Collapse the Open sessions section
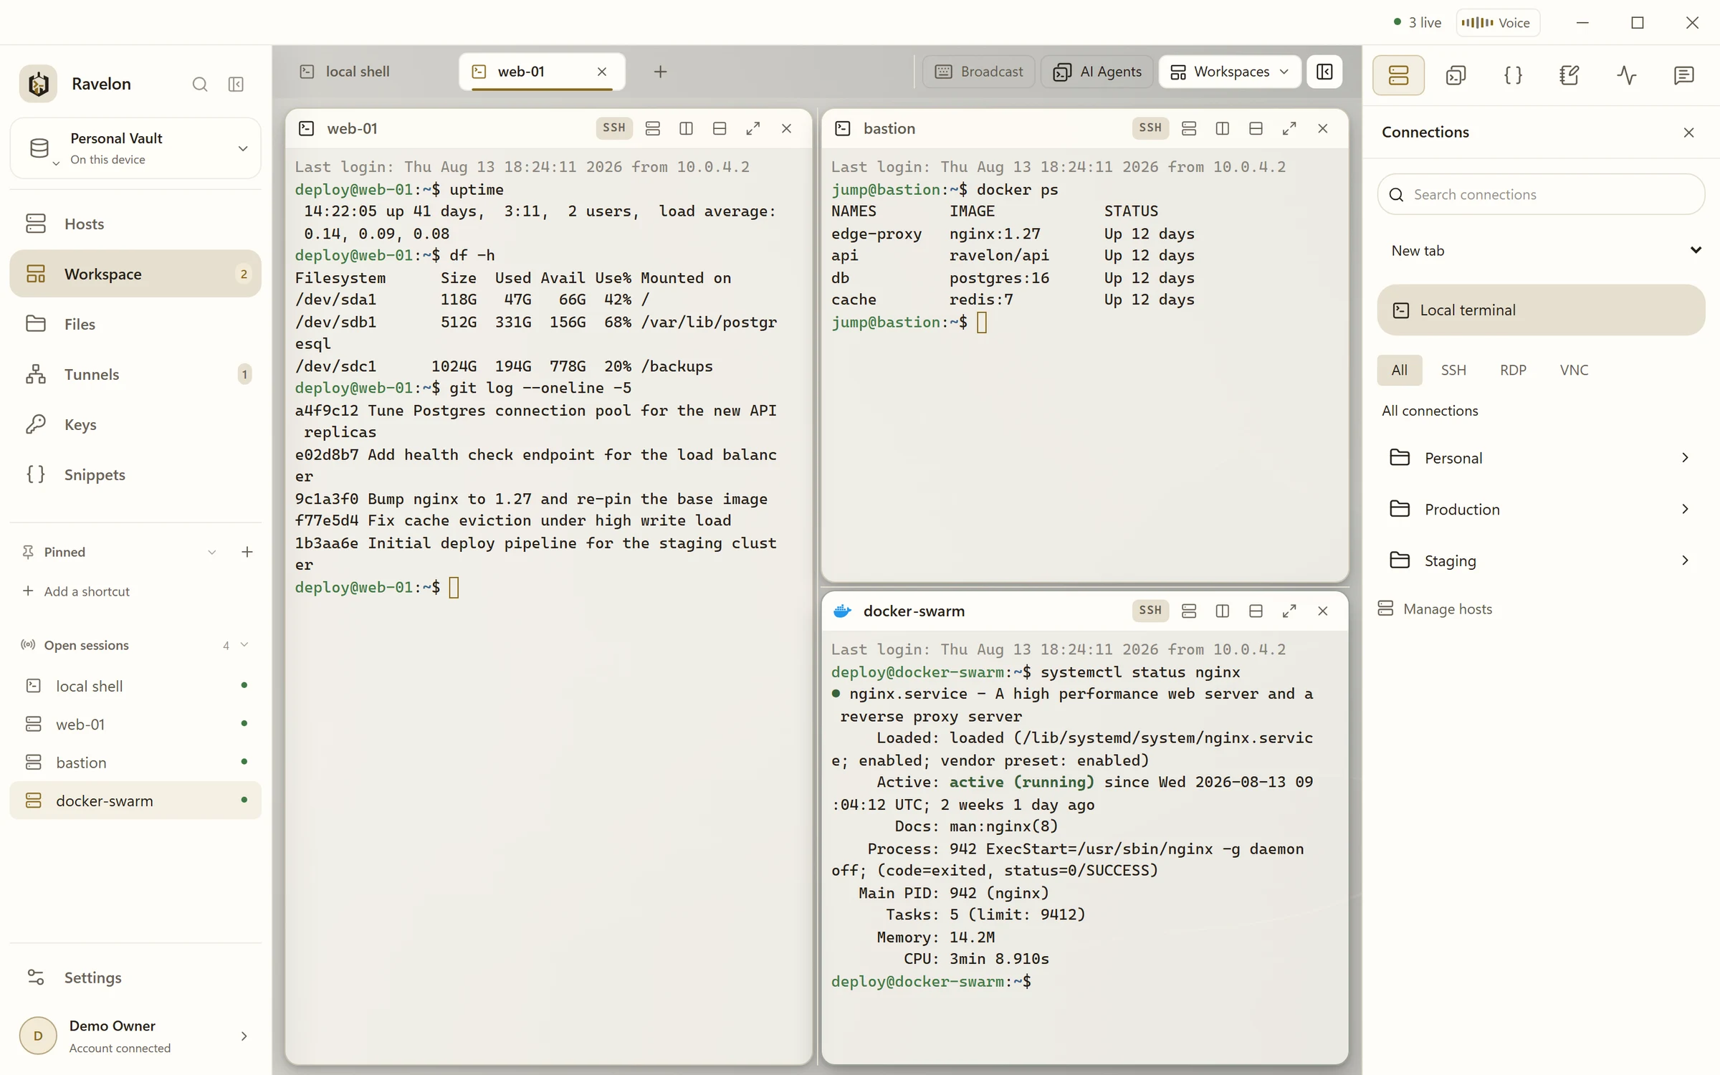The height and width of the screenshot is (1075, 1720). (244, 645)
